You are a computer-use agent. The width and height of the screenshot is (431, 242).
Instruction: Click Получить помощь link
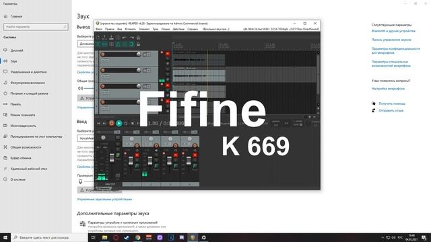[x=392, y=104]
